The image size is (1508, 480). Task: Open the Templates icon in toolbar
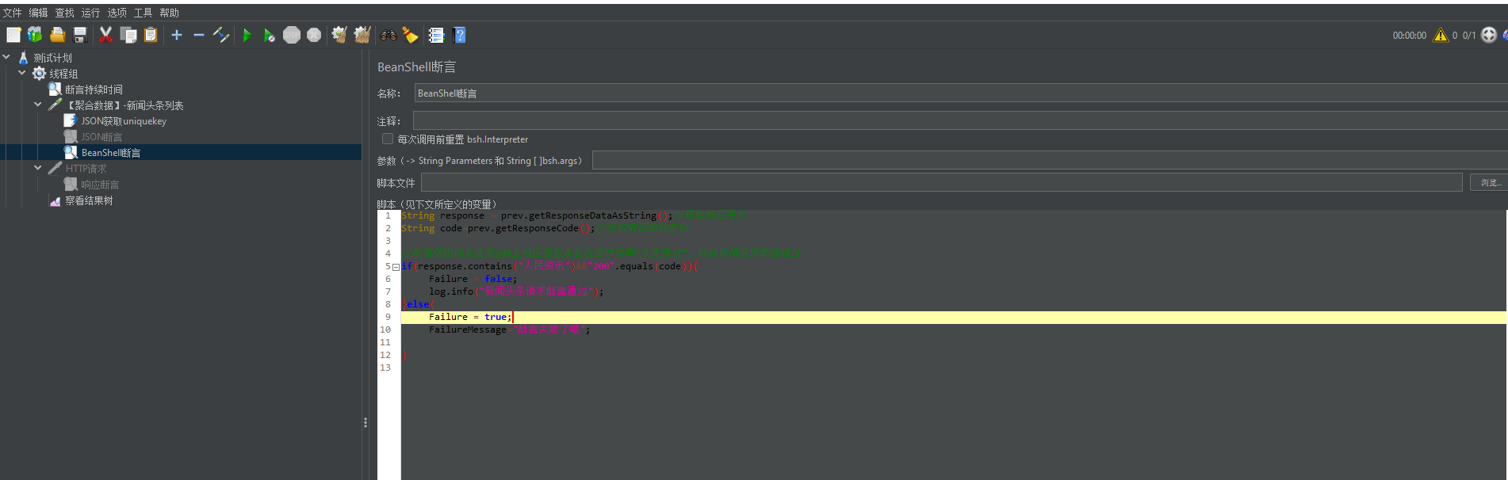tap(35, 35)
